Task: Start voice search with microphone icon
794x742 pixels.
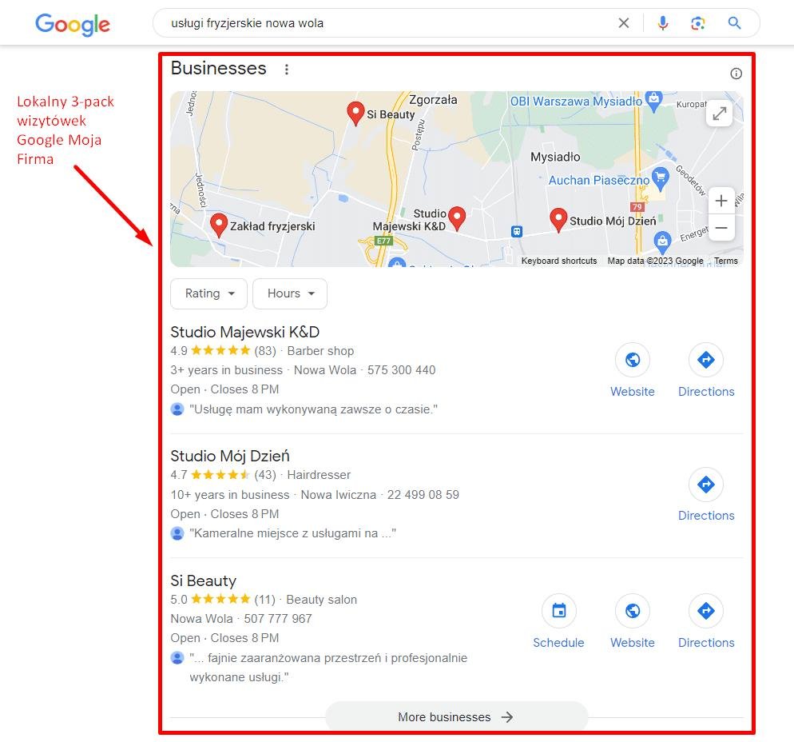Action: pos(663,23)
